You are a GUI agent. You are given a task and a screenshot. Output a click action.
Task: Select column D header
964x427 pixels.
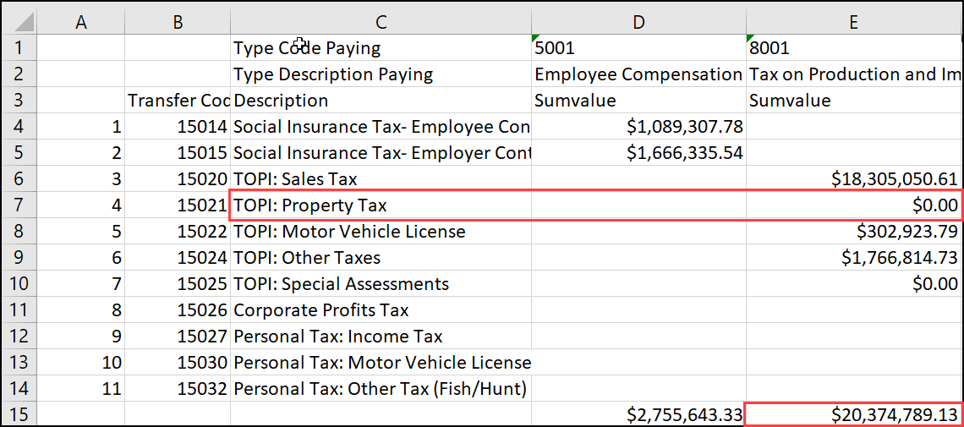638,21
